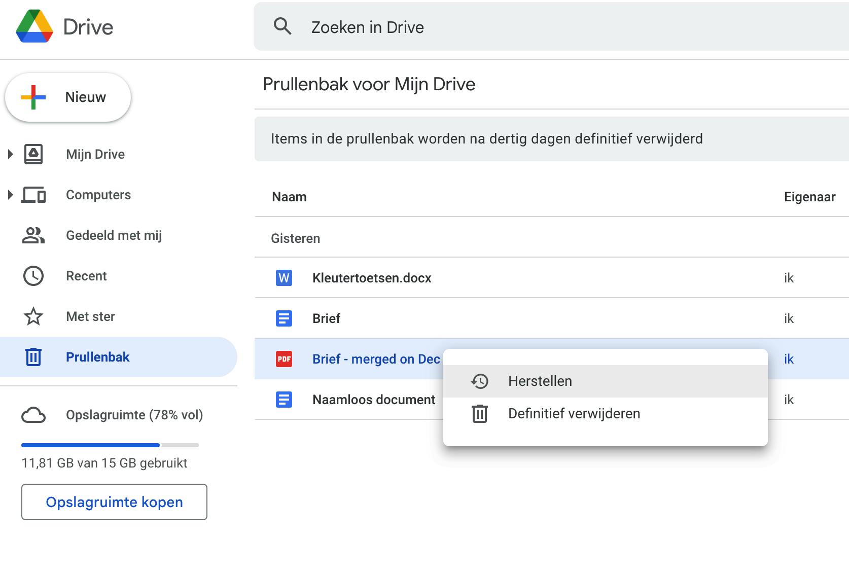The height and width of the screenshot is (575, 849).
Task: Click the Zoeken in Drive search field
Action: point(558,27)
